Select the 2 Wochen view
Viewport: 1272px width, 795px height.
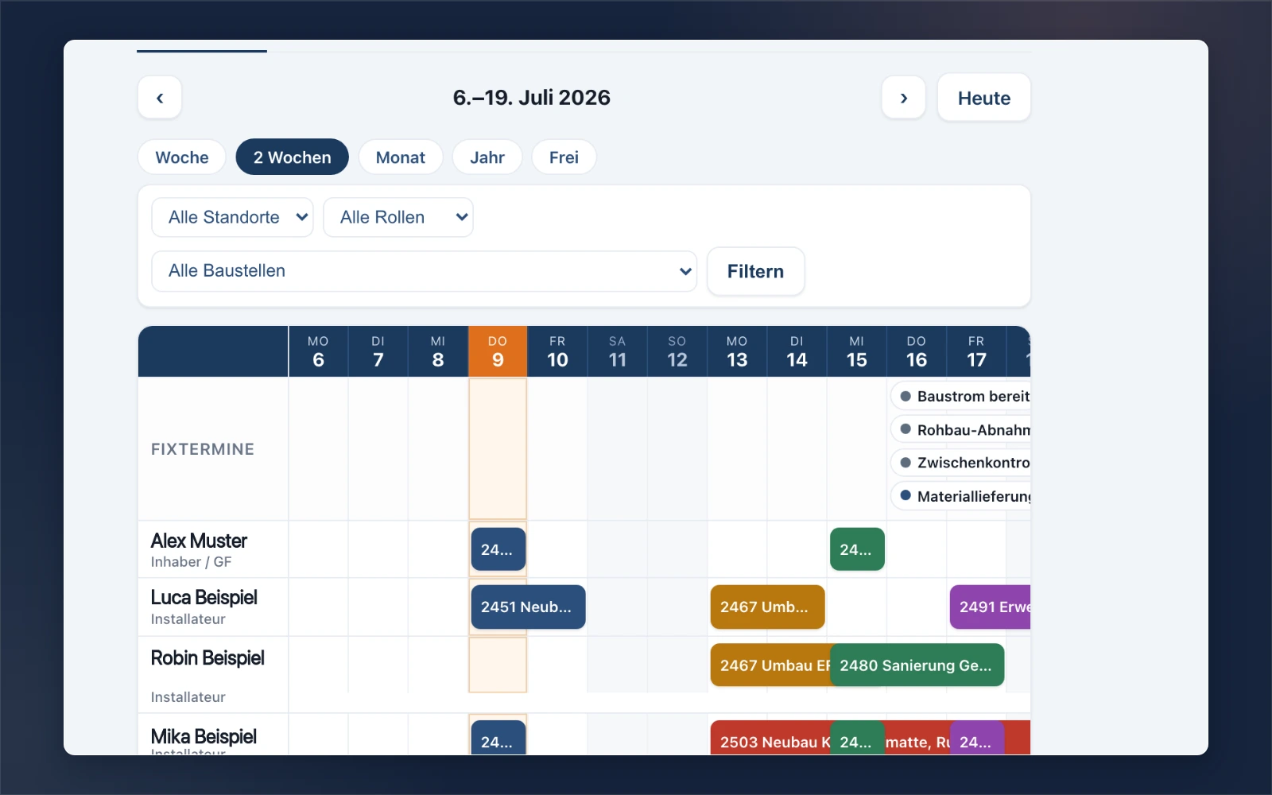pos(293,157)
